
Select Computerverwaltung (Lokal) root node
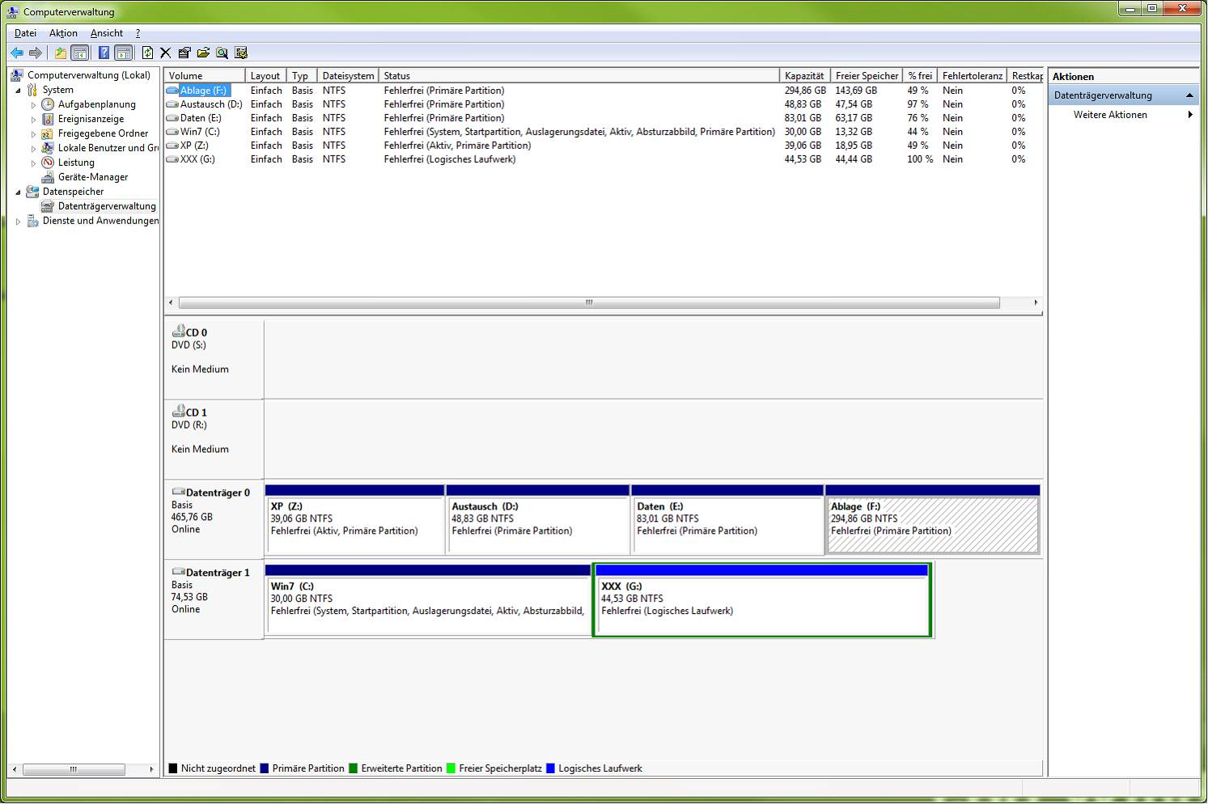point(89,75)
